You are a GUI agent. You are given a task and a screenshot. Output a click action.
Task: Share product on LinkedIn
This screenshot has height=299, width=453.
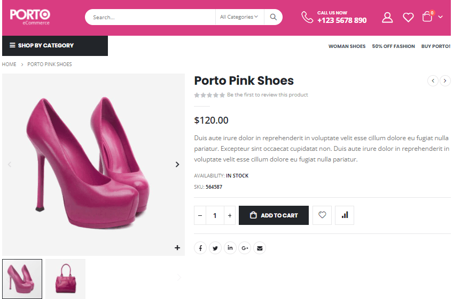point(230,248)
